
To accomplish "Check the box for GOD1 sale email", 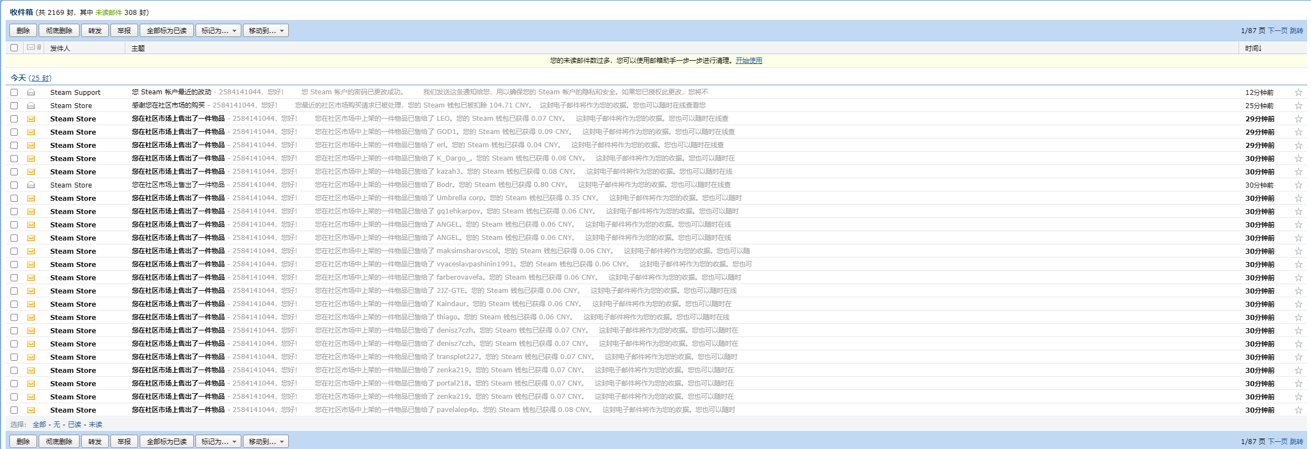I will [14, 132].
